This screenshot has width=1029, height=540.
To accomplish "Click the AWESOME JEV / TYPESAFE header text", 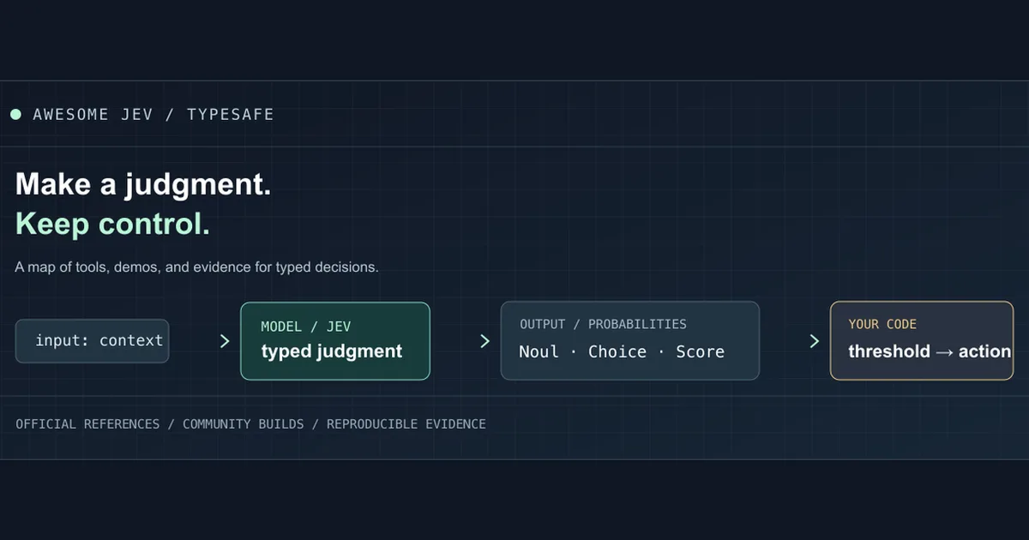I will click(x=153, y=114).
